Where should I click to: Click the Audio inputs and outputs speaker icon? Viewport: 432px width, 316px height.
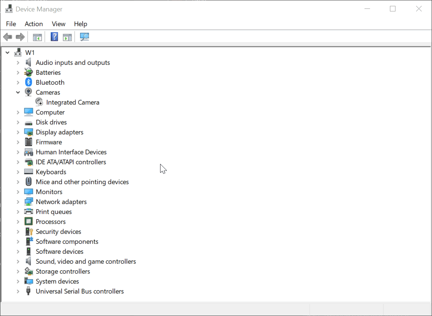28,63
